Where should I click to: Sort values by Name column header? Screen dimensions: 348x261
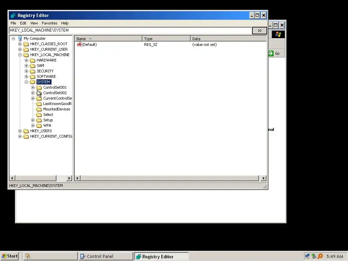[108, 39]
